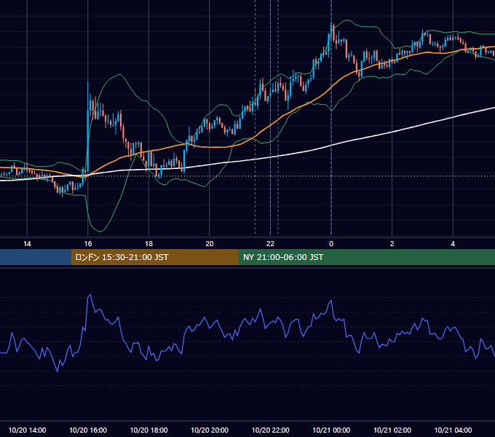Click the ロンドン 15:30-21:00 JST session bar
This screenshot has height=437, width=495.
click(x=154, y=257)
